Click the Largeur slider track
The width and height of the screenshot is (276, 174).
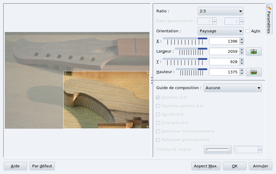[x=191, y=48]
